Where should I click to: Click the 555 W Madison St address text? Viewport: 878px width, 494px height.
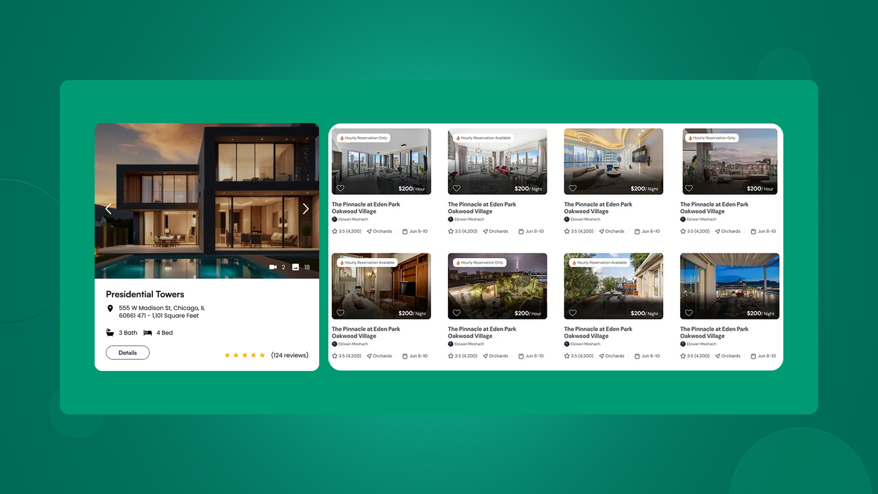162,312
